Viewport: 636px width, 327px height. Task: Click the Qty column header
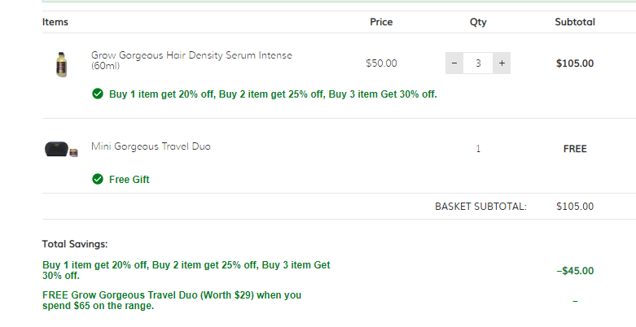pyautogui.click(x=478, y=22)
